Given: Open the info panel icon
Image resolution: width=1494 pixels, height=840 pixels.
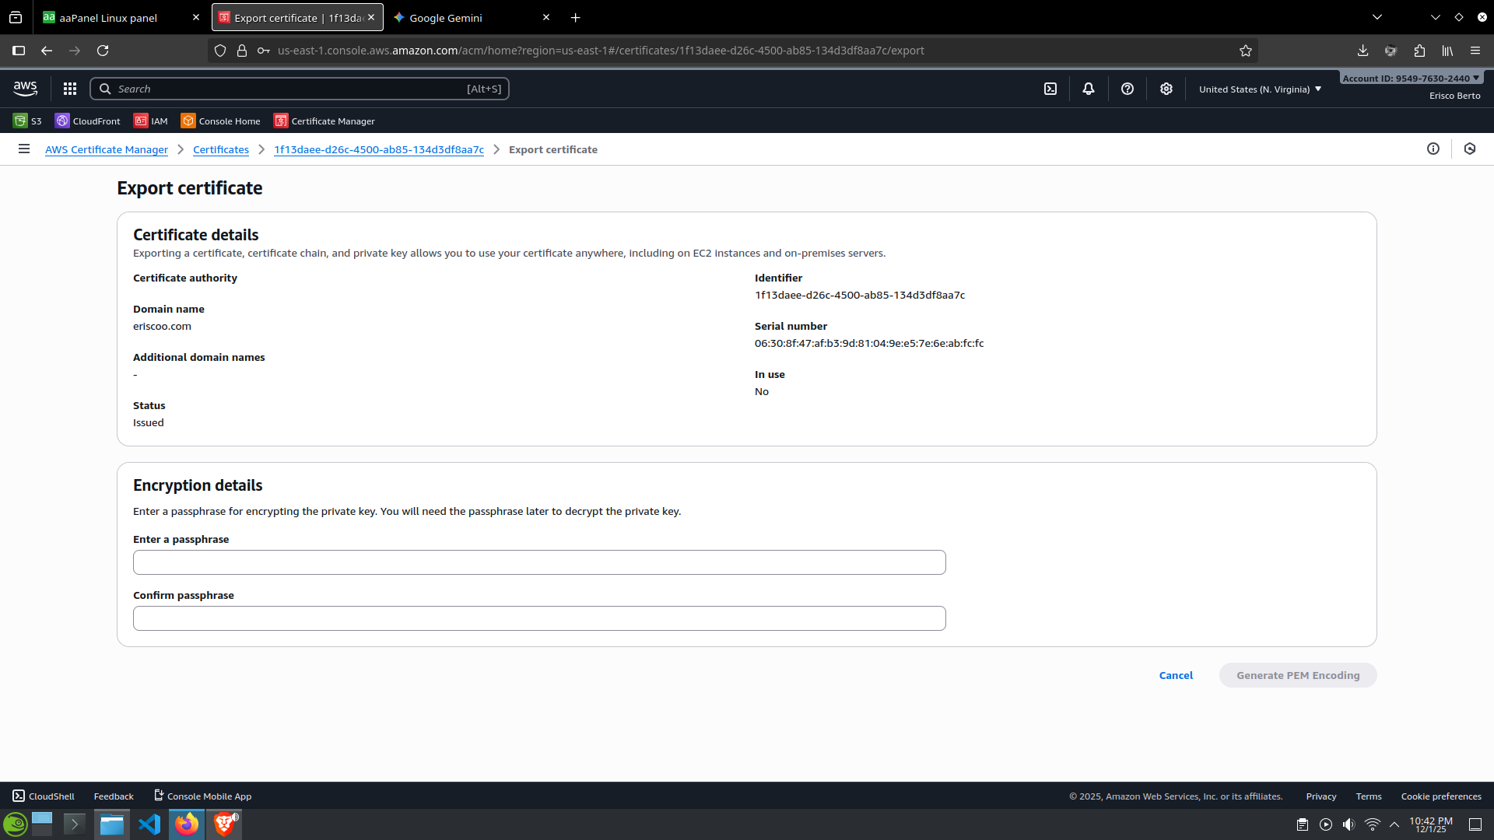Looking at the screenshot, I should 1433,149.
